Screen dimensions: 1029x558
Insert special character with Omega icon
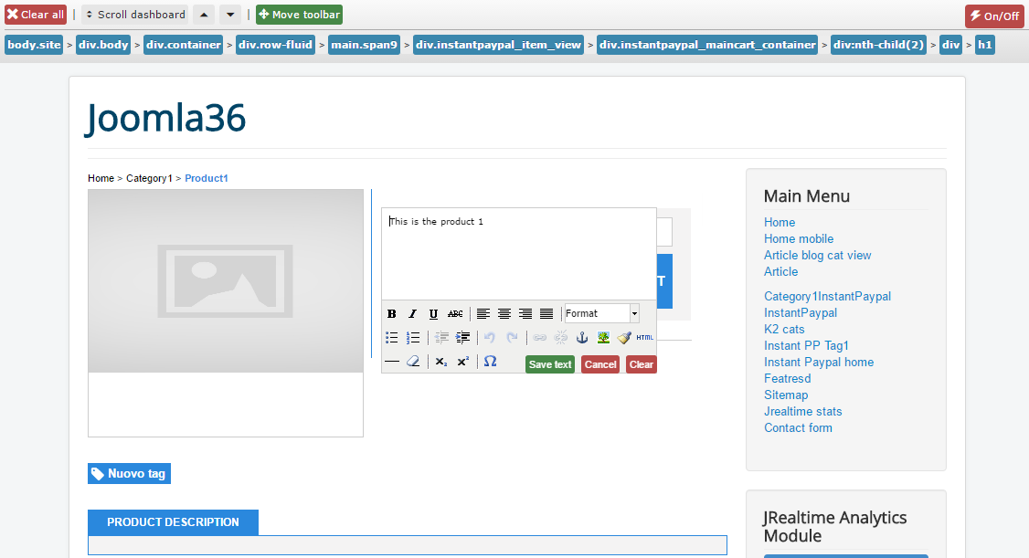(x=490, y=362)
